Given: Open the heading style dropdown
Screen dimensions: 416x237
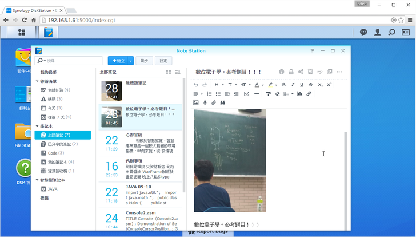Looking at the screenshot, I should click(218, 85).
